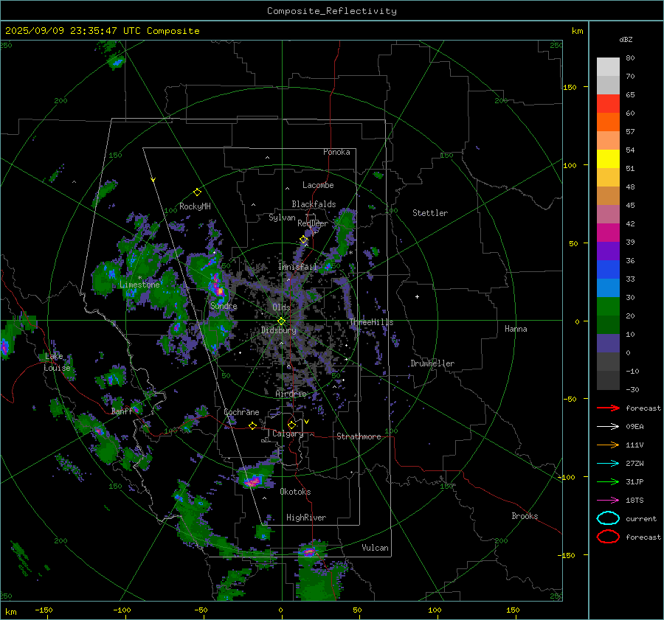Select the dark green 10–20 dBZ swatch
664x620 pixels.
click(x=608, y=325)
